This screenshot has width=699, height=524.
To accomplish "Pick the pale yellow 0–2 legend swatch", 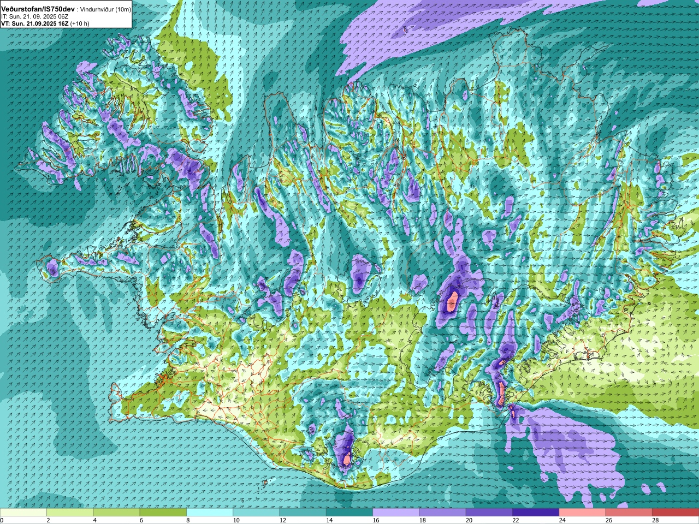I will 23,512.
